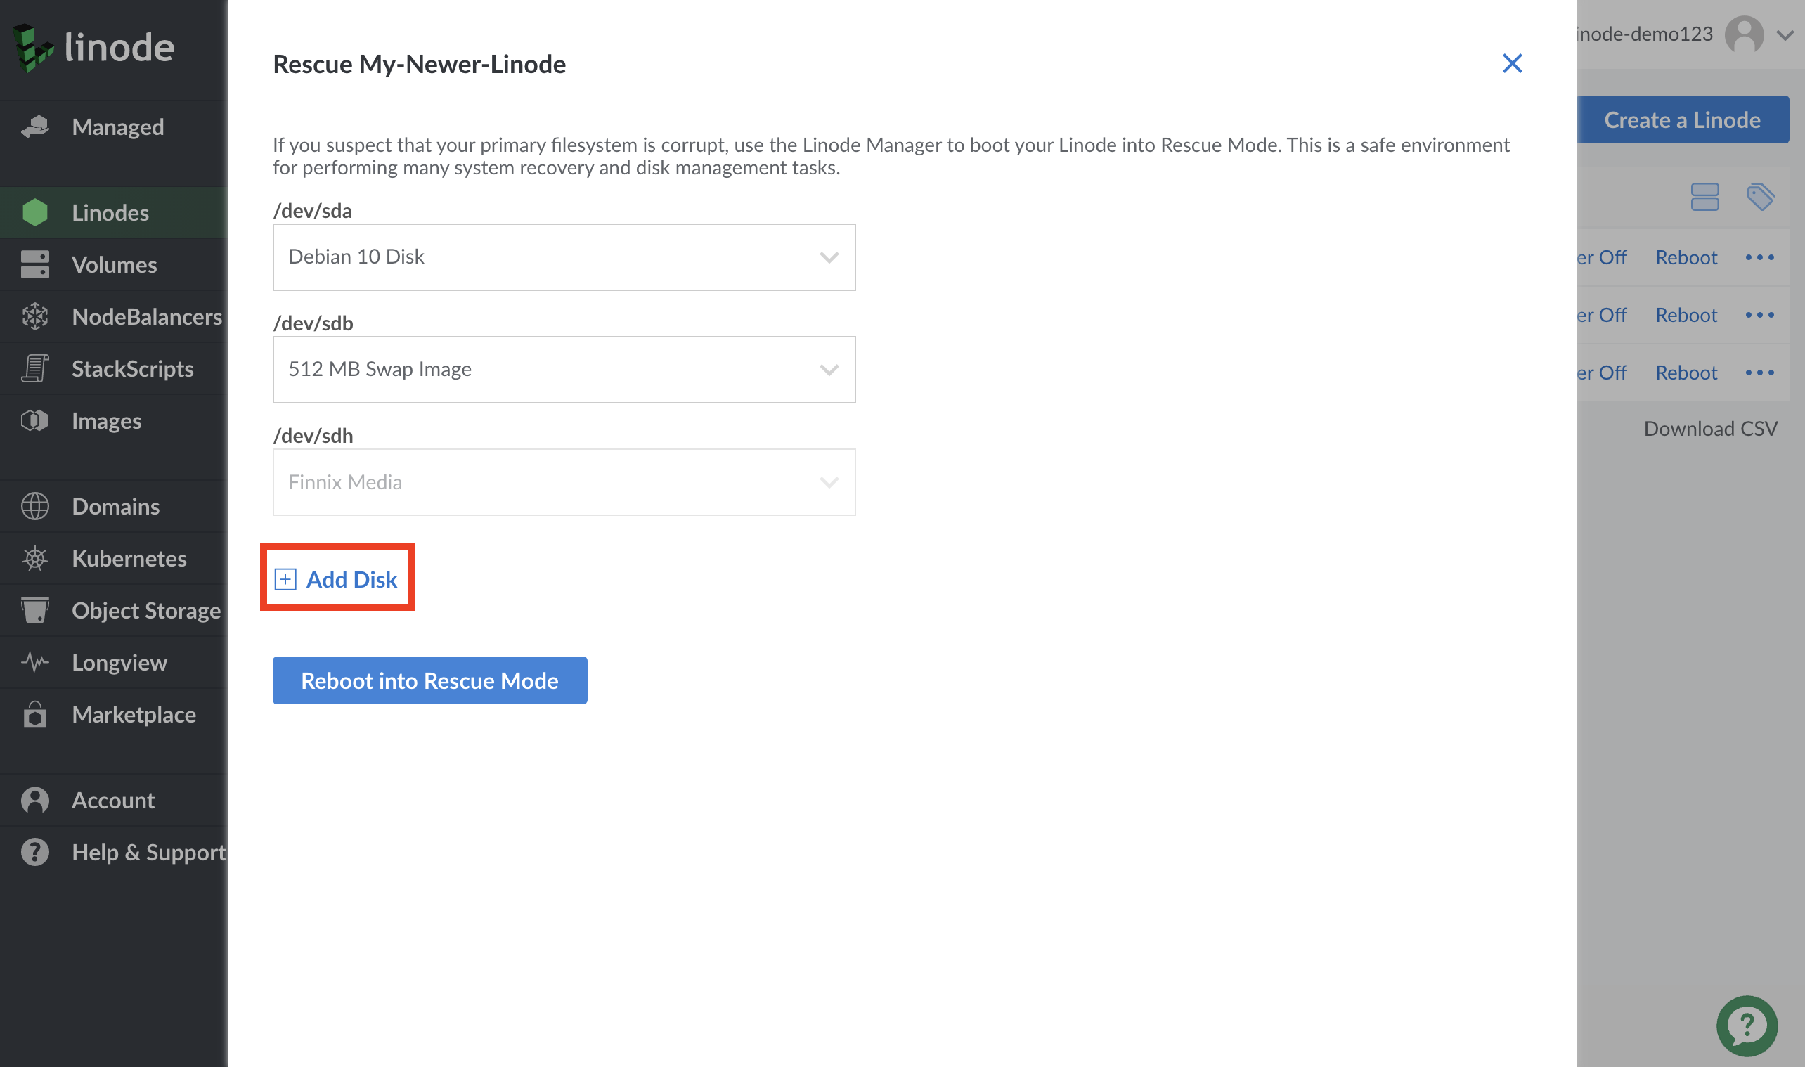The height and width of the screenshot is (1067, 1805).
Task: Open the Marketplace section
Action: pos(134,713)
